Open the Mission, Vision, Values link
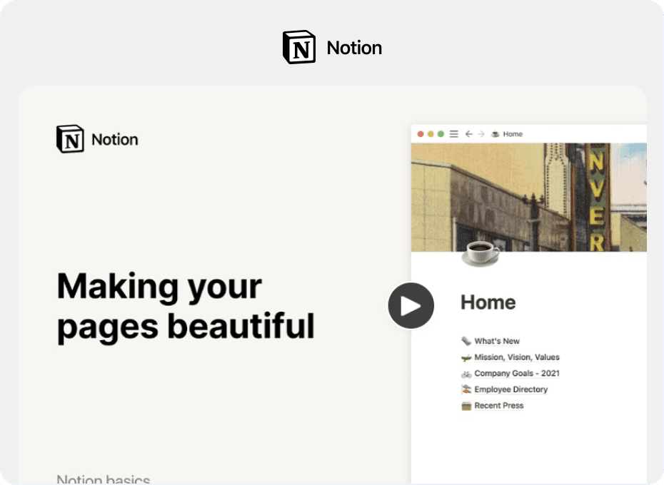664x485 pixels. point(517,357)
